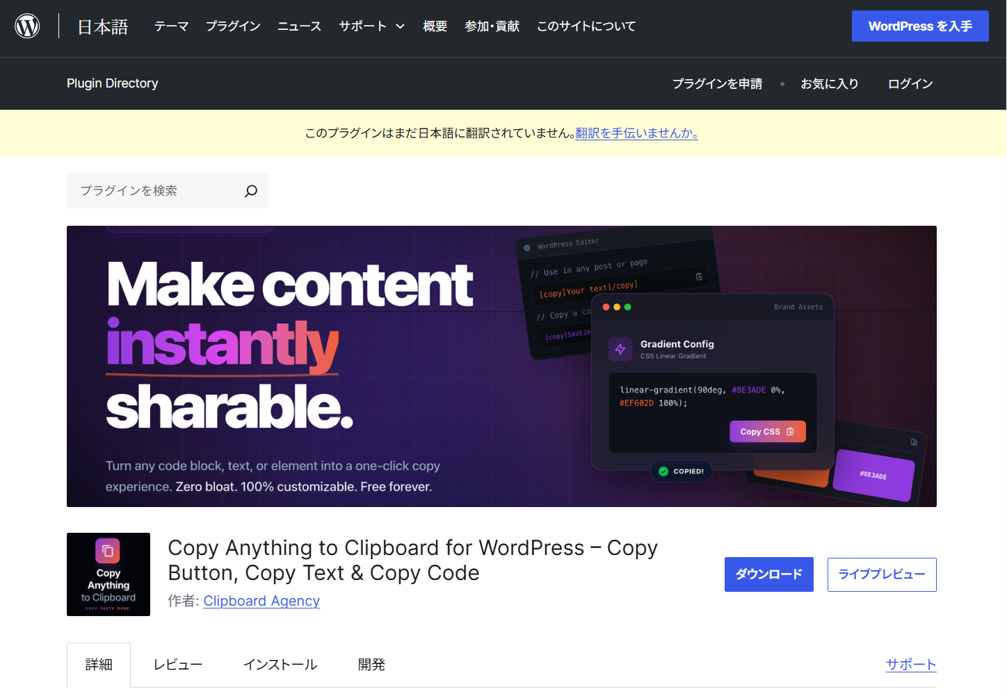1007x696 pixels.
Task: Switch to the インストール tab
Action: (280, 664)
